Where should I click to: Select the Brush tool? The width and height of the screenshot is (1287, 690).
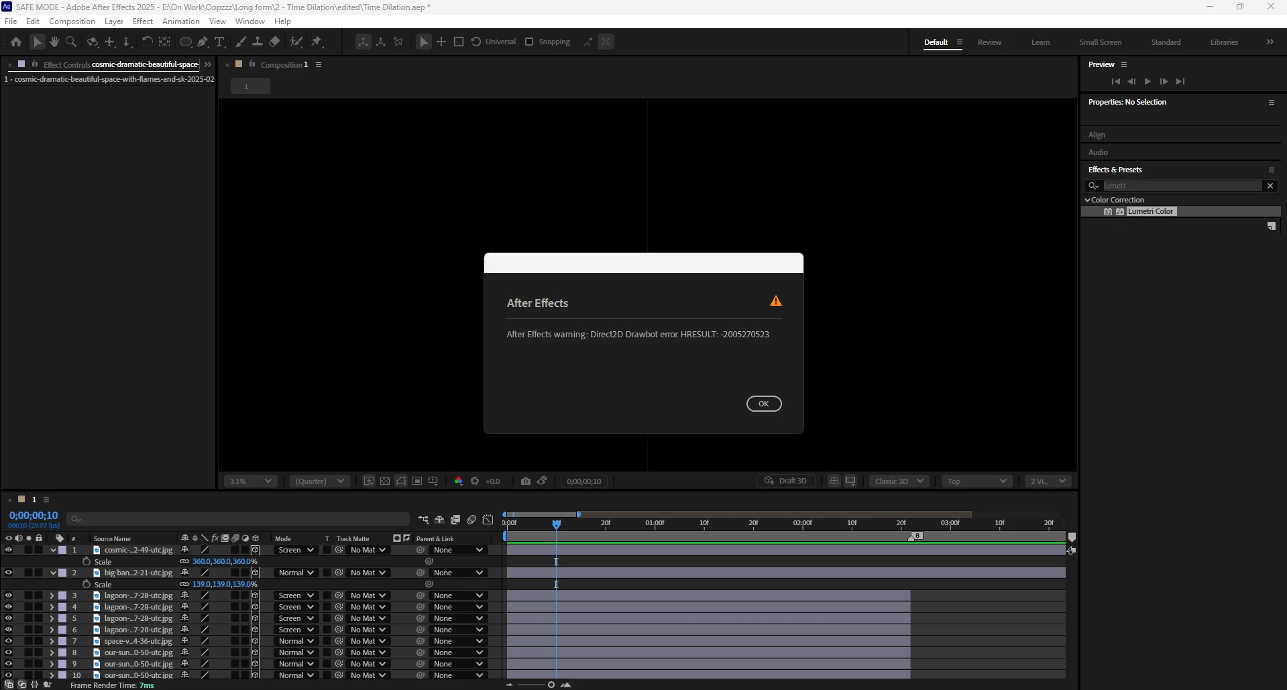pos(241,42)
